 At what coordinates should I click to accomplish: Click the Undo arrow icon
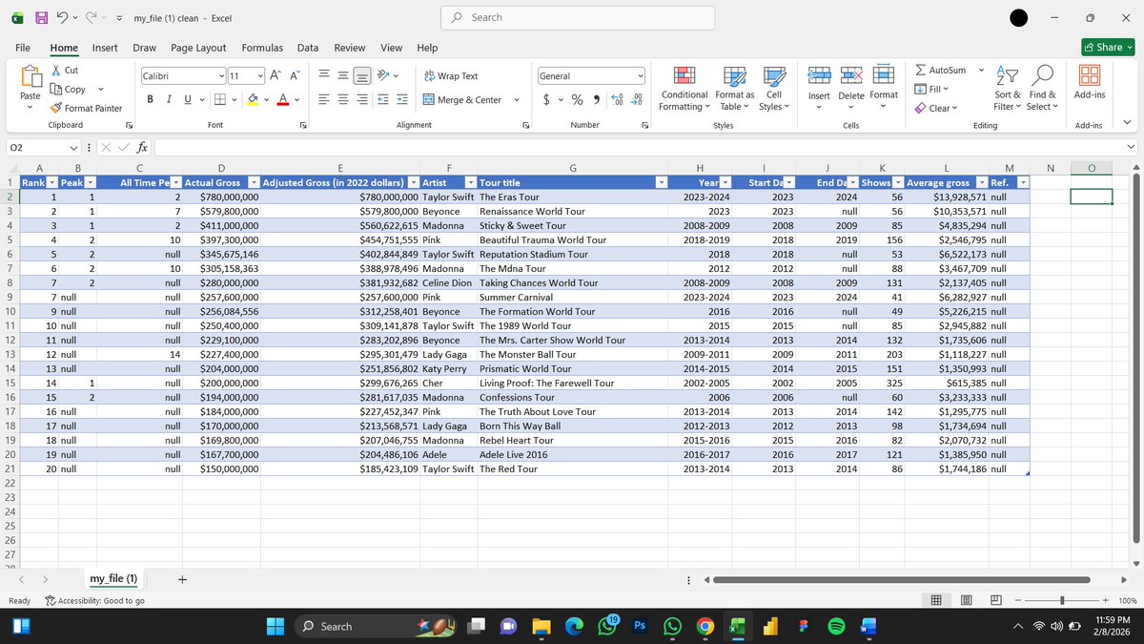[62, 18]
